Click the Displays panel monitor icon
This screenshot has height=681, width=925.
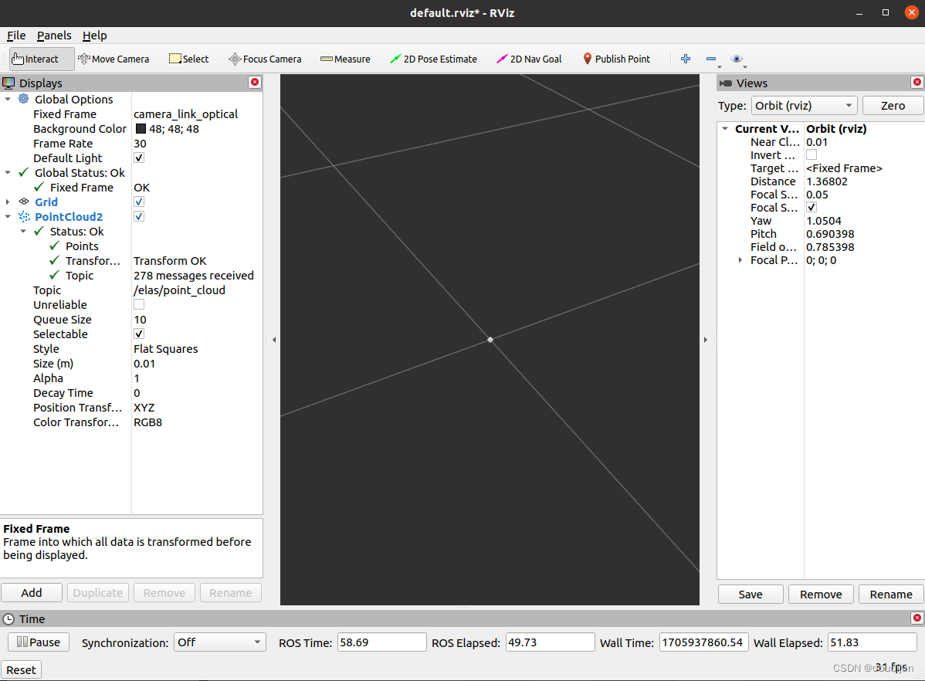(8, 83)
